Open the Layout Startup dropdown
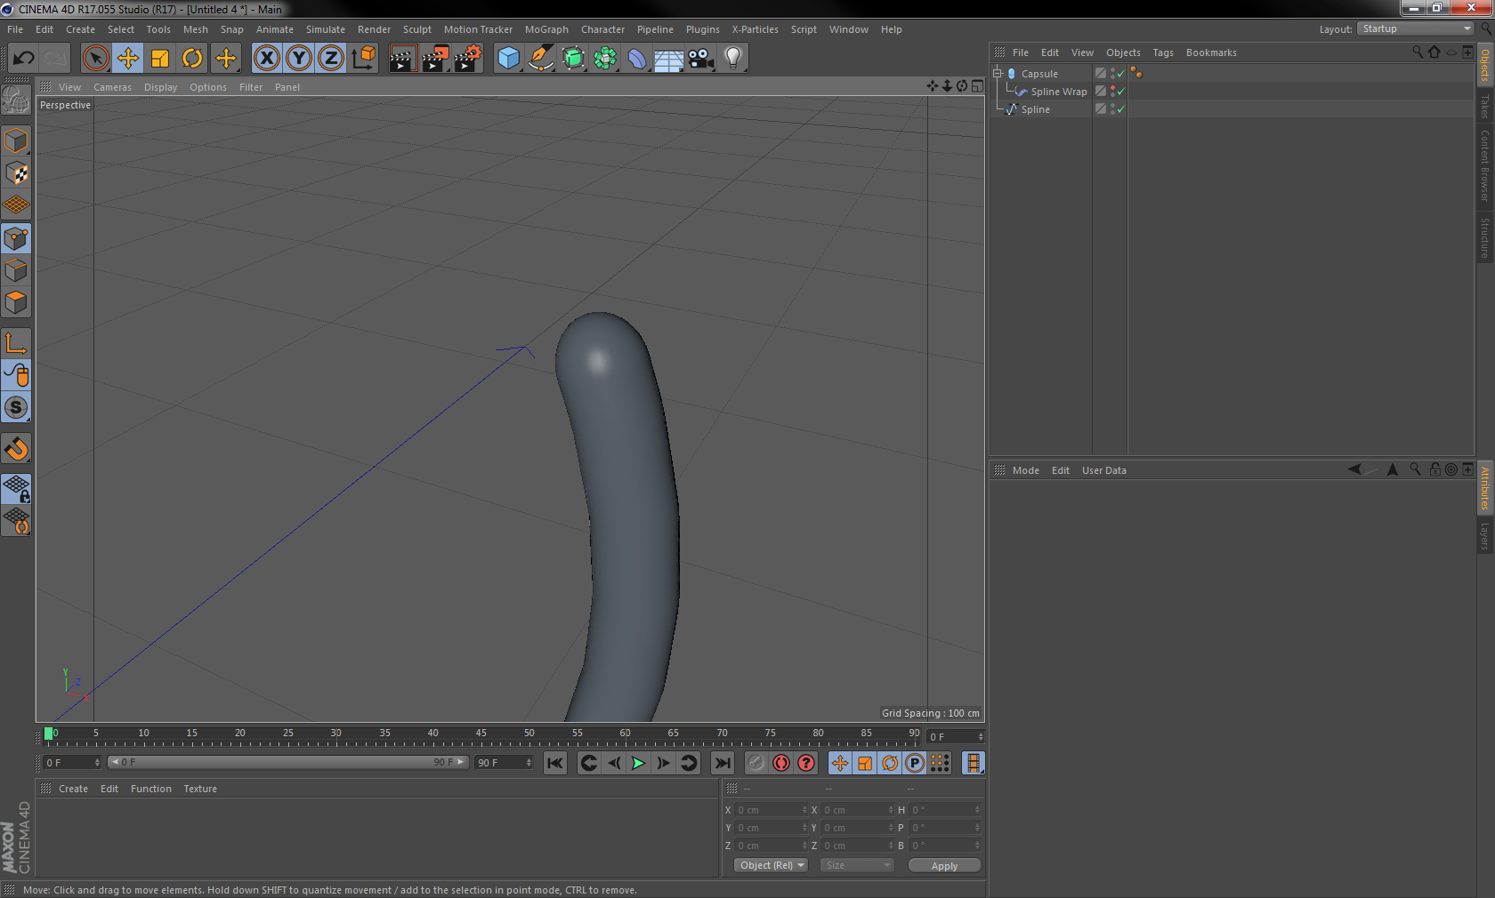 (1415, 29)
